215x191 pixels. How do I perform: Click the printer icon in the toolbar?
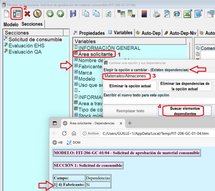pyautogui.click(x=156, y=14)
